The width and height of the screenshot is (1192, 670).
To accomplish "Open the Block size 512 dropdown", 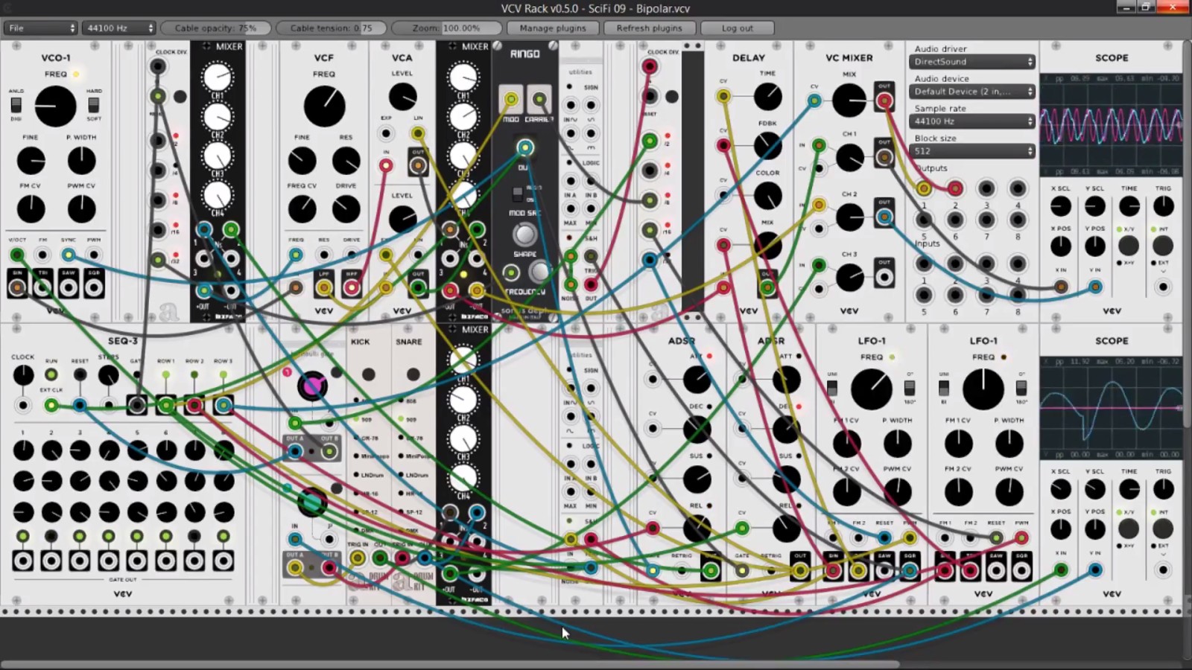I will [x=972, y=151].
